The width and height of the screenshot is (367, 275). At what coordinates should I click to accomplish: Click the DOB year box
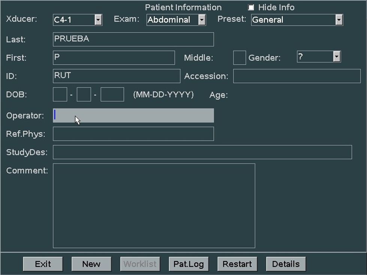(112, 95)
